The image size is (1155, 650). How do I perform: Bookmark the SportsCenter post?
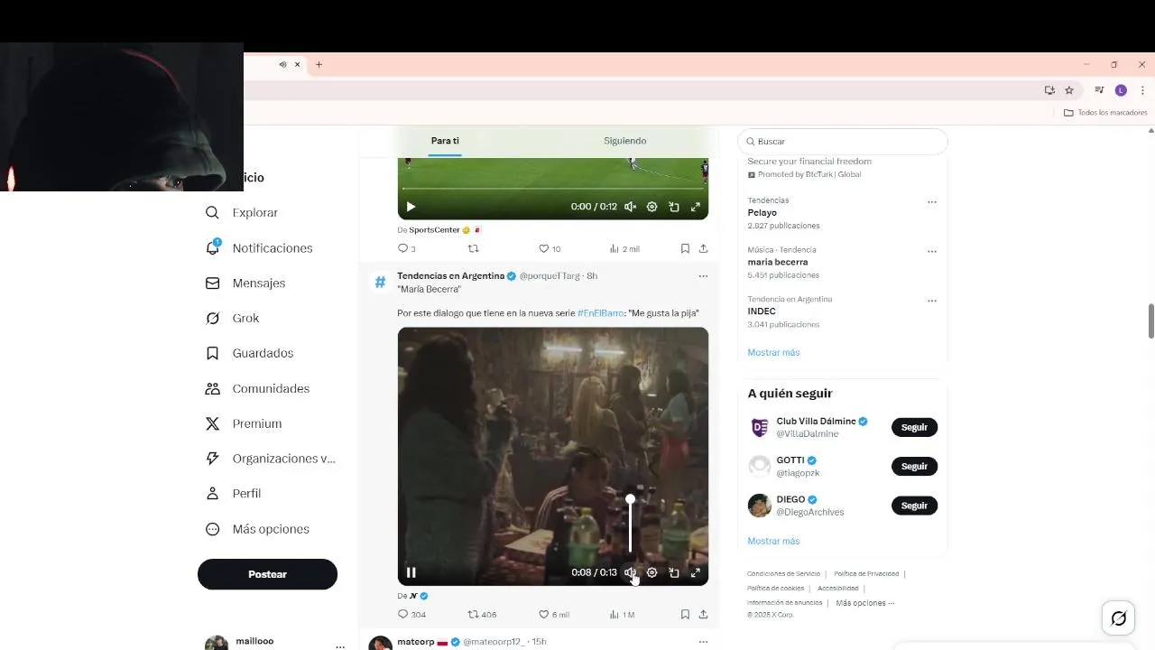pyautogui.click(x=685, y=248)
